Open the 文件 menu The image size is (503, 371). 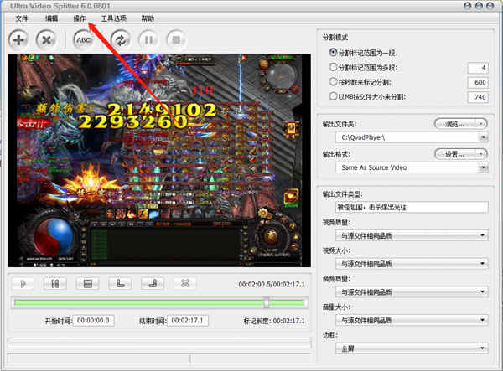[x=22, y=18]
